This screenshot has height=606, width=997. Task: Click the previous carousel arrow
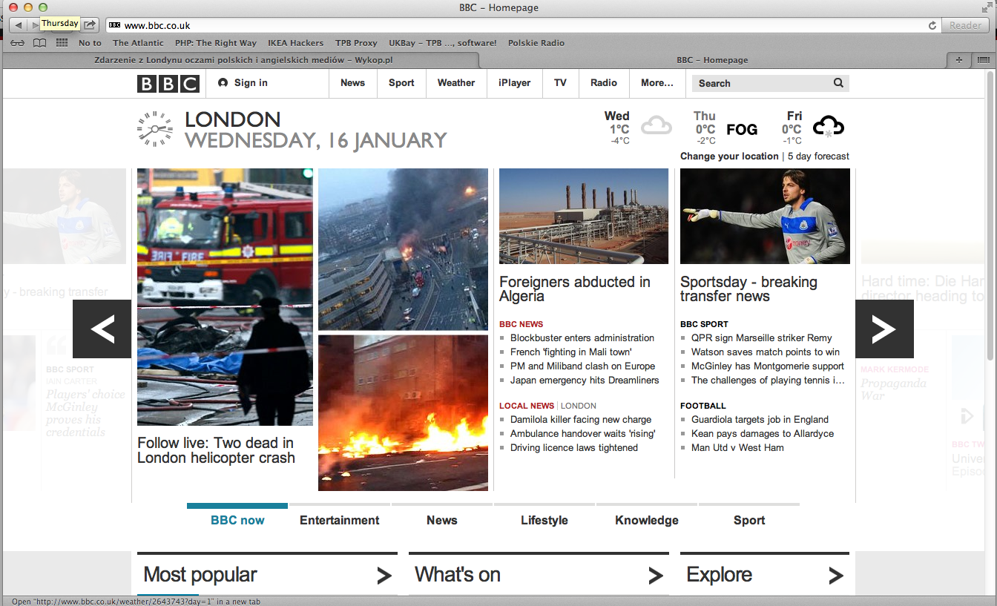(x=102, y=329)
